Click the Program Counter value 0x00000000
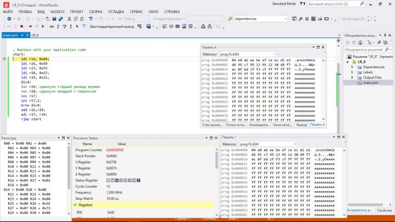The image size is (395, 222). point(115,150)
